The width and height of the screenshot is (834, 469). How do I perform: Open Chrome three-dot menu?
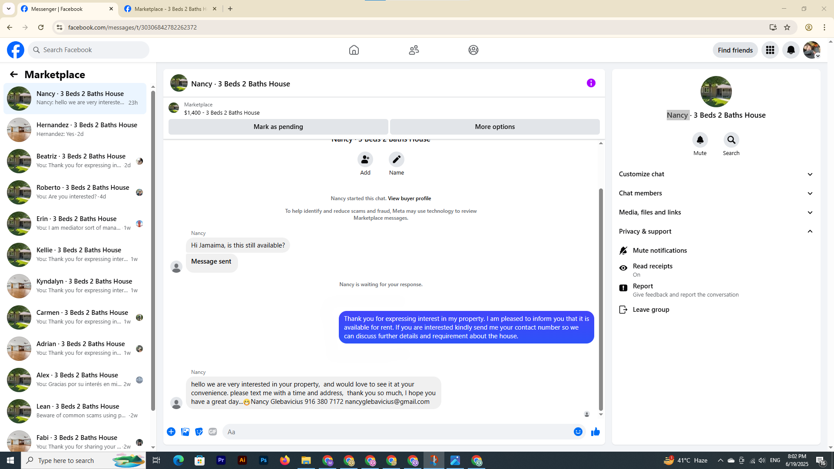[x=824, y=27]
